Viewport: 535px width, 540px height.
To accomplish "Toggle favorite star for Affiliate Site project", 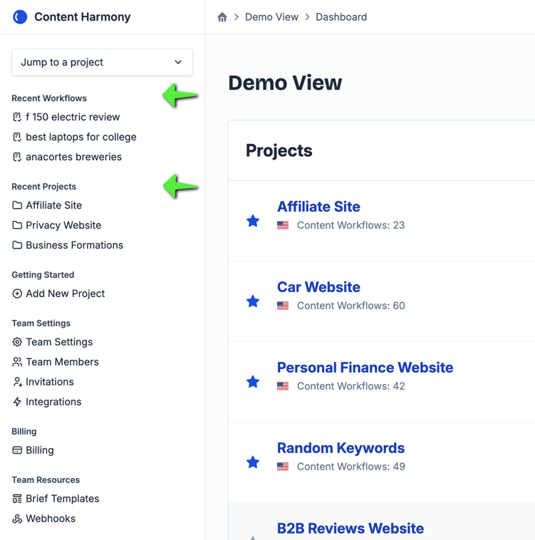I will tap(253, 221).
